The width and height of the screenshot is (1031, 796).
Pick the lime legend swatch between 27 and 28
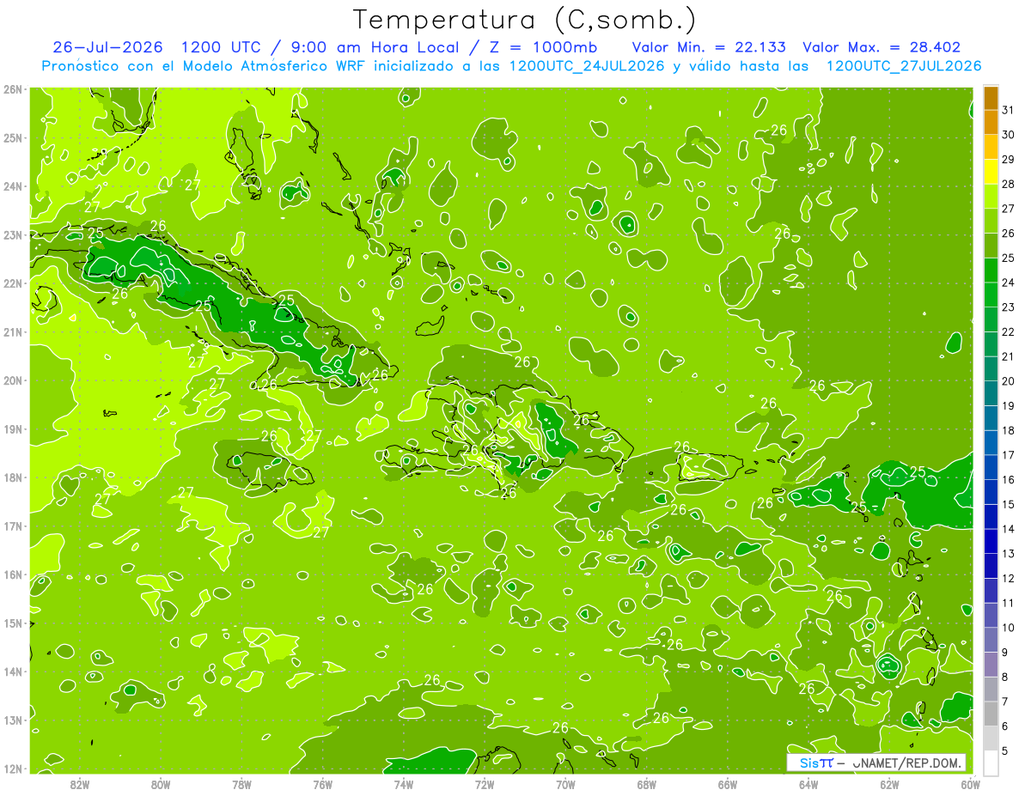pyautogui.click(x=991, y=197)
